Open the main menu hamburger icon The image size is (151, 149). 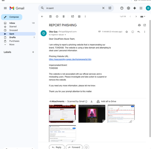[x=5, y=8]
